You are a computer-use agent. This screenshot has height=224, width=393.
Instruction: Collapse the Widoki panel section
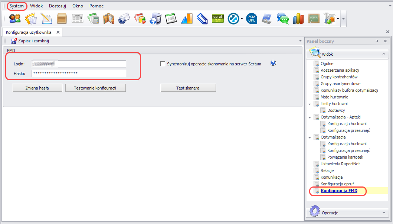click(x=383, y=54)
